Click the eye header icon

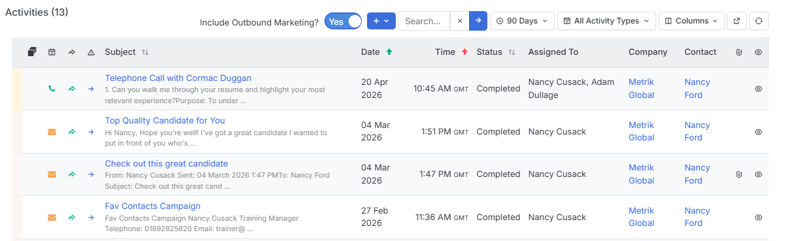coord(758,52)
